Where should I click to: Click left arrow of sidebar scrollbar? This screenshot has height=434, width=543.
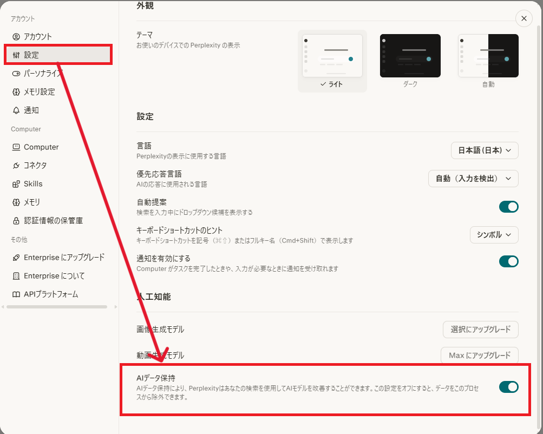(3, 307)
